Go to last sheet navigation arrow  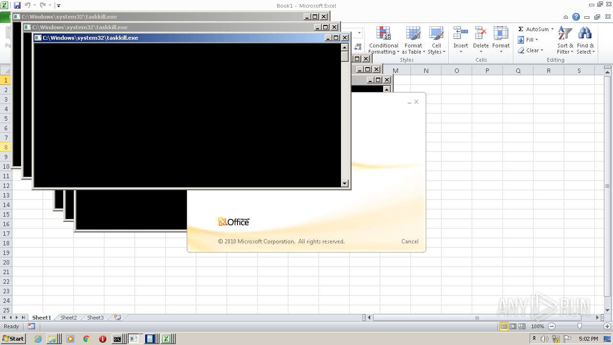(23, 317)
